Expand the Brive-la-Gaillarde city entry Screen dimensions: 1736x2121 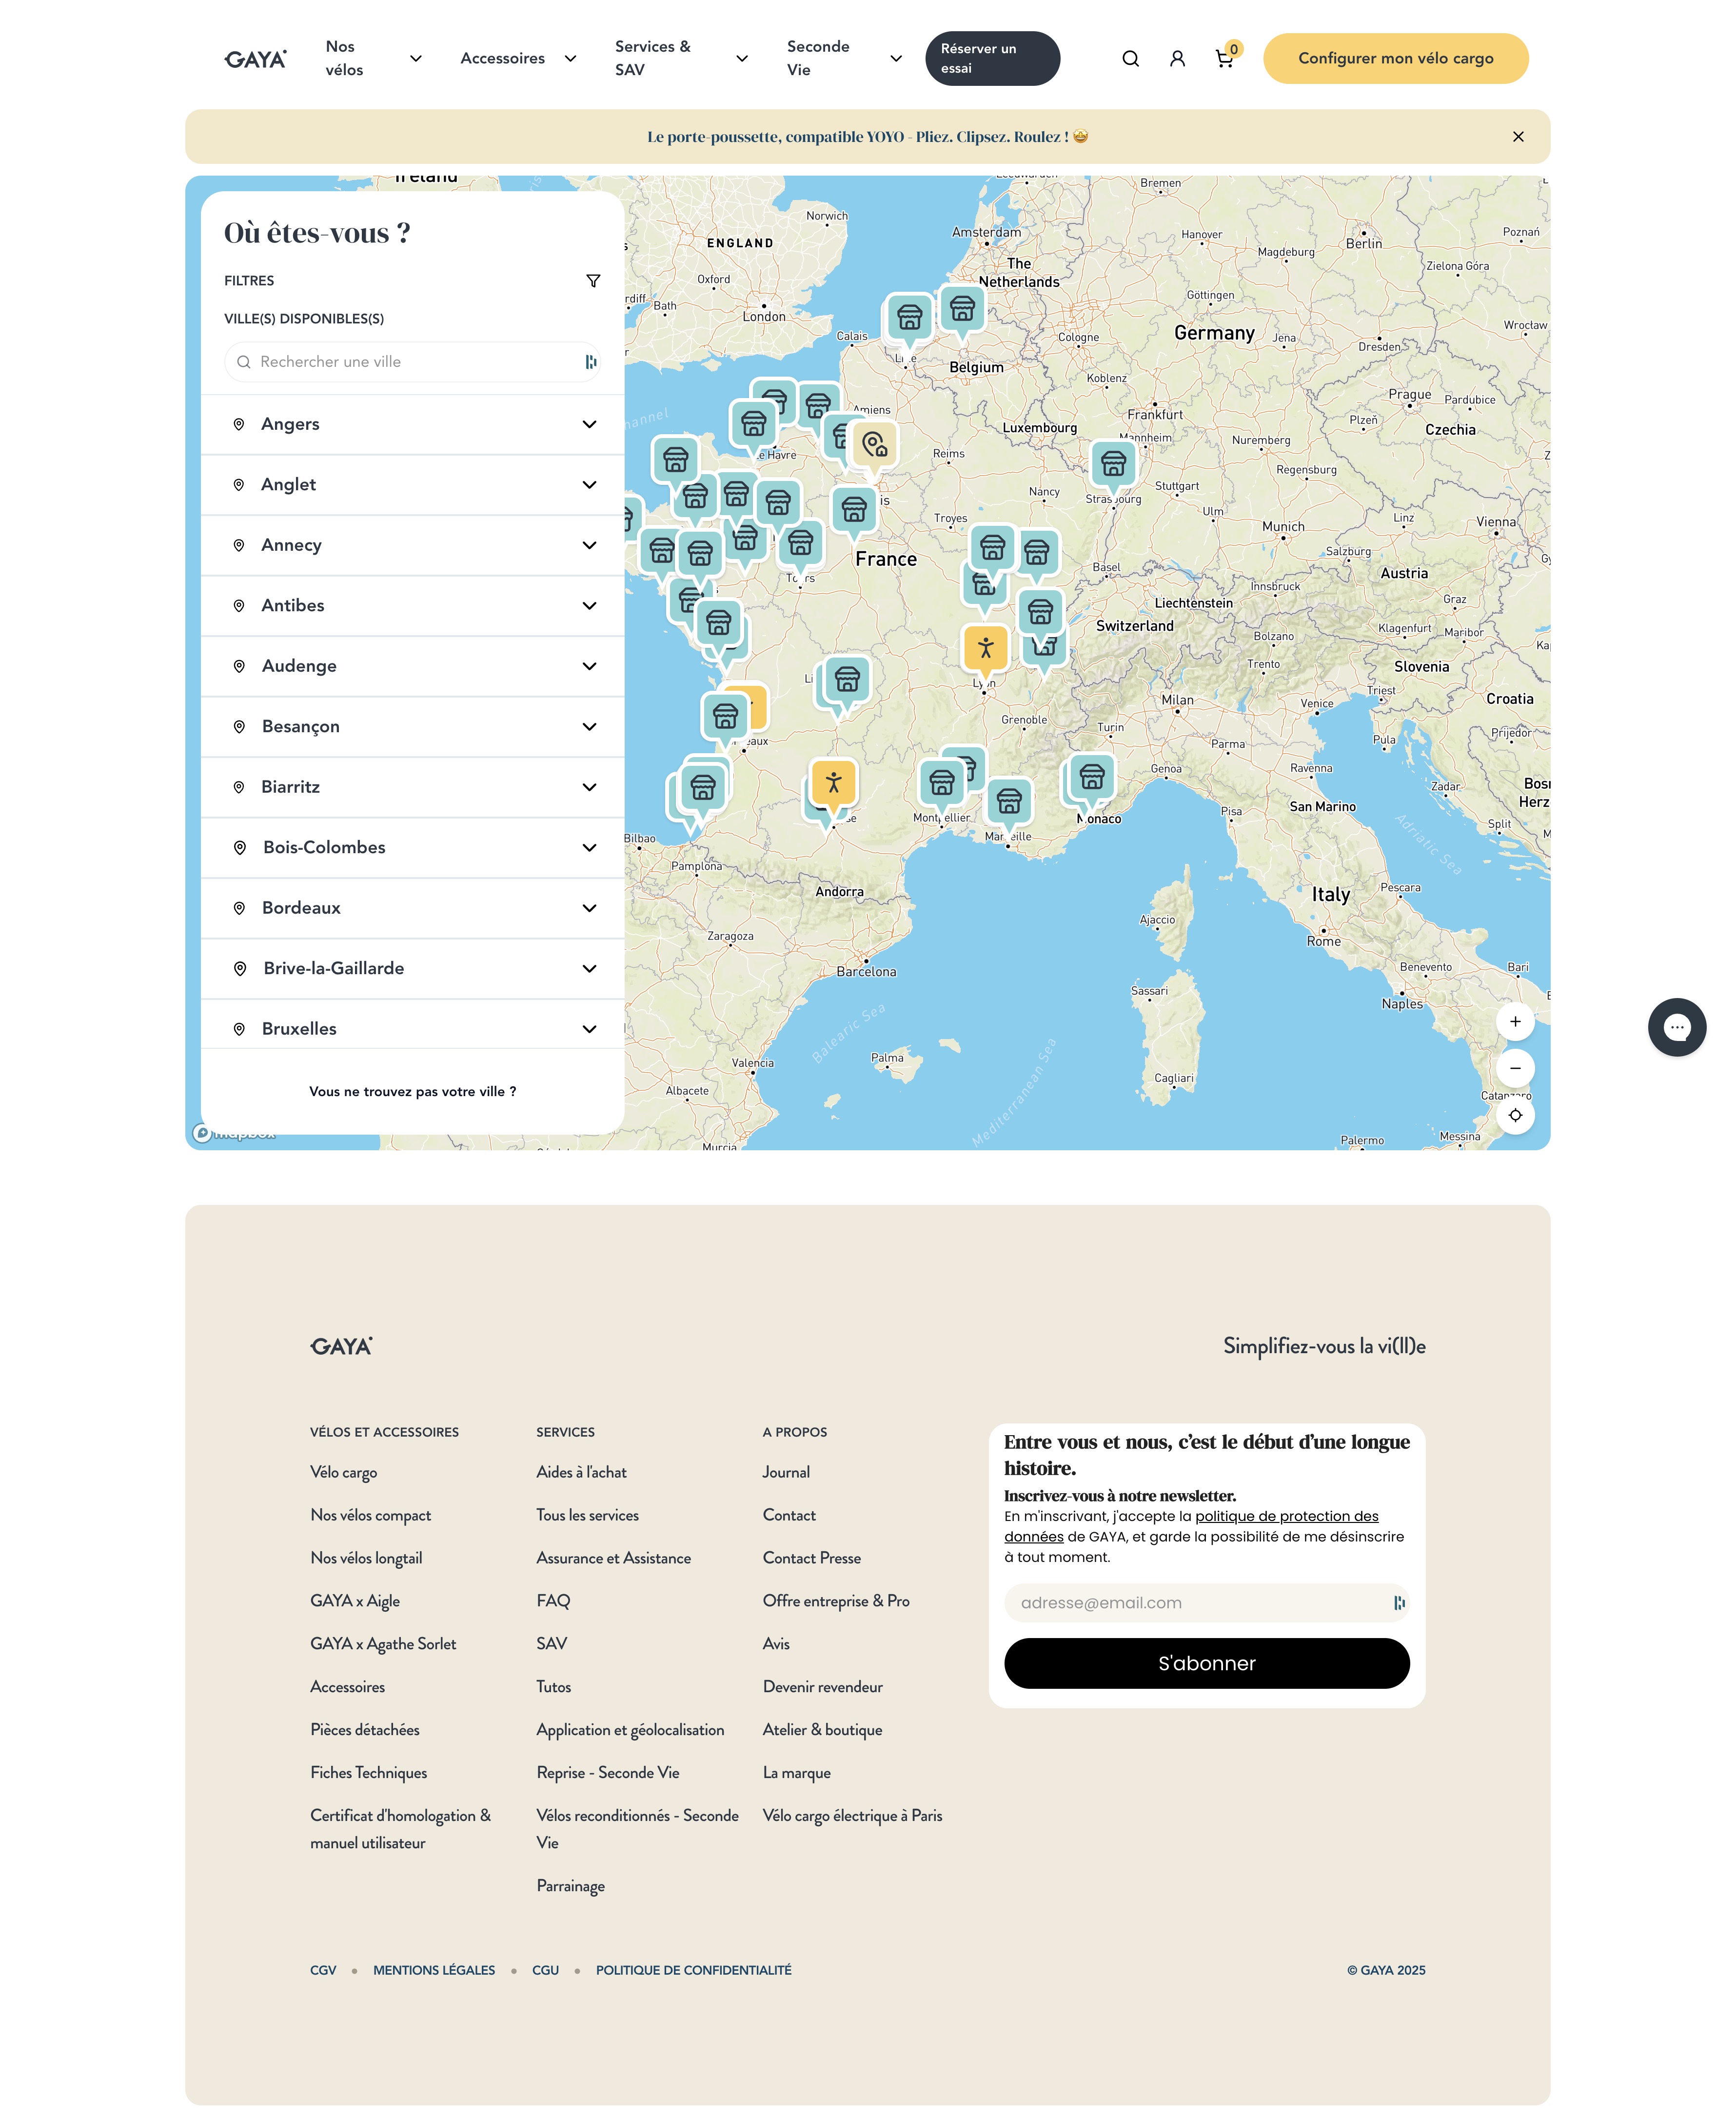click(x=413, y=968)
